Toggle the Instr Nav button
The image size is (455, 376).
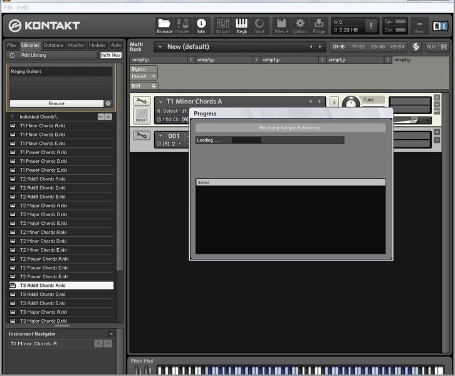click(x=110, y=55)
